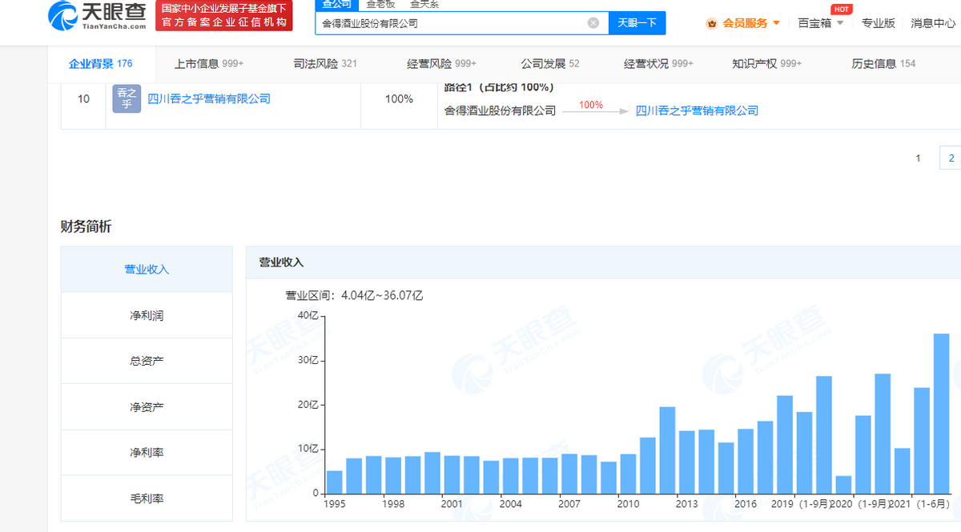The height and width of the screenshot is (532, 961).
Task: Select the 司法风险 321 tab
Action: 325,63
